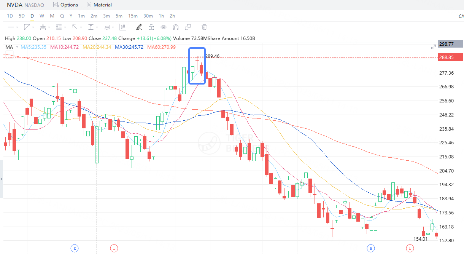Open dropdown arrow beside the Aa text tool
Image resolution: width=464 pixels, height=254 pixels.
pos(113,27)
